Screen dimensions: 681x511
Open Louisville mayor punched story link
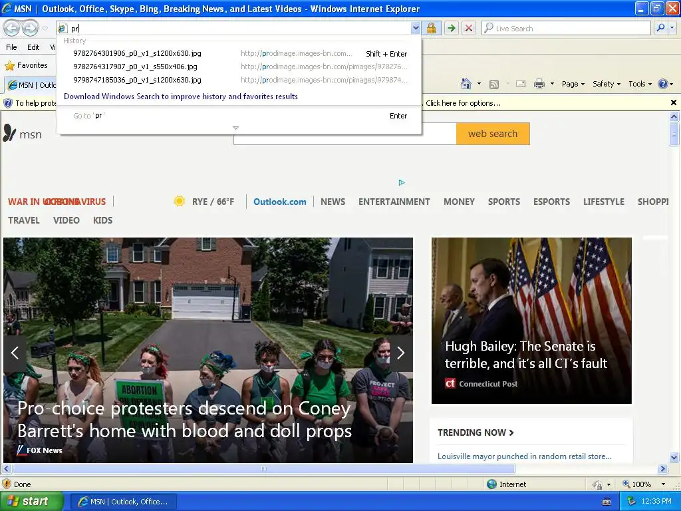point(524,456)
